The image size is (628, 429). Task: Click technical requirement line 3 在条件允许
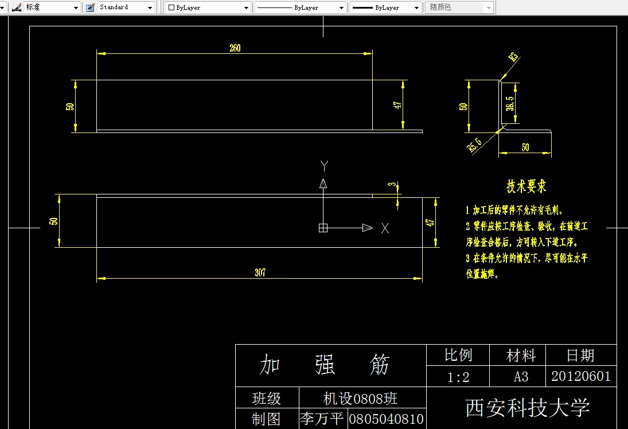coord(526,258)
